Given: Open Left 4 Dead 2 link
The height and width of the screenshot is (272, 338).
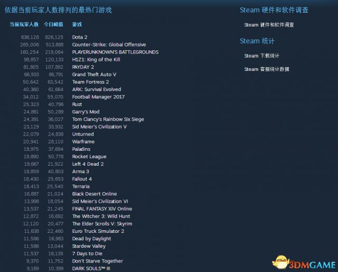Looking at the screenshot, I should pos(88,164).
